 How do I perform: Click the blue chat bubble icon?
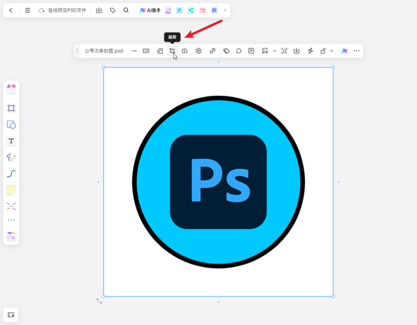click(214, 10)
